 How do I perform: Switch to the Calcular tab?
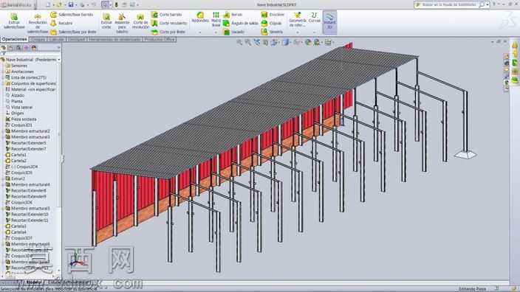click(56, 39)
